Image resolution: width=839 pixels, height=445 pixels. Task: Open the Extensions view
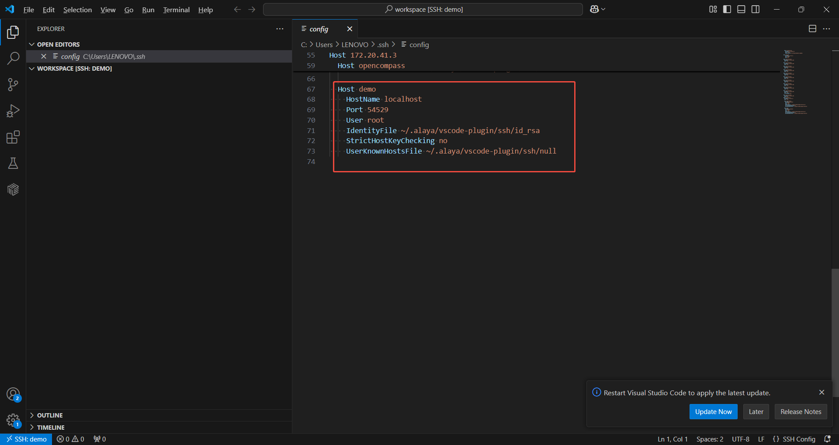point(13,137)
